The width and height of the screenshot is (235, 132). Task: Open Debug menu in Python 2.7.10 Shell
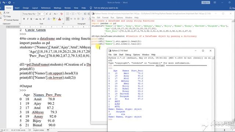click(128, 55)
